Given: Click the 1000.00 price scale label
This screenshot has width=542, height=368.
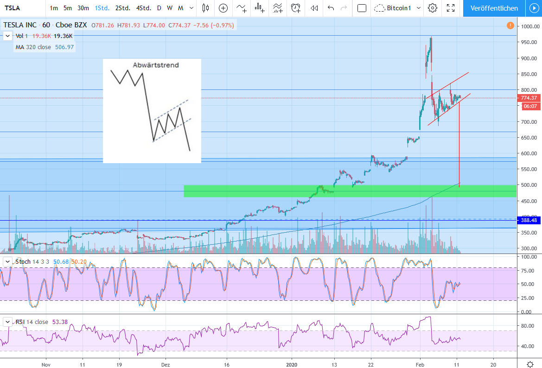Looking at the screenshot, I should coord(530,26).
